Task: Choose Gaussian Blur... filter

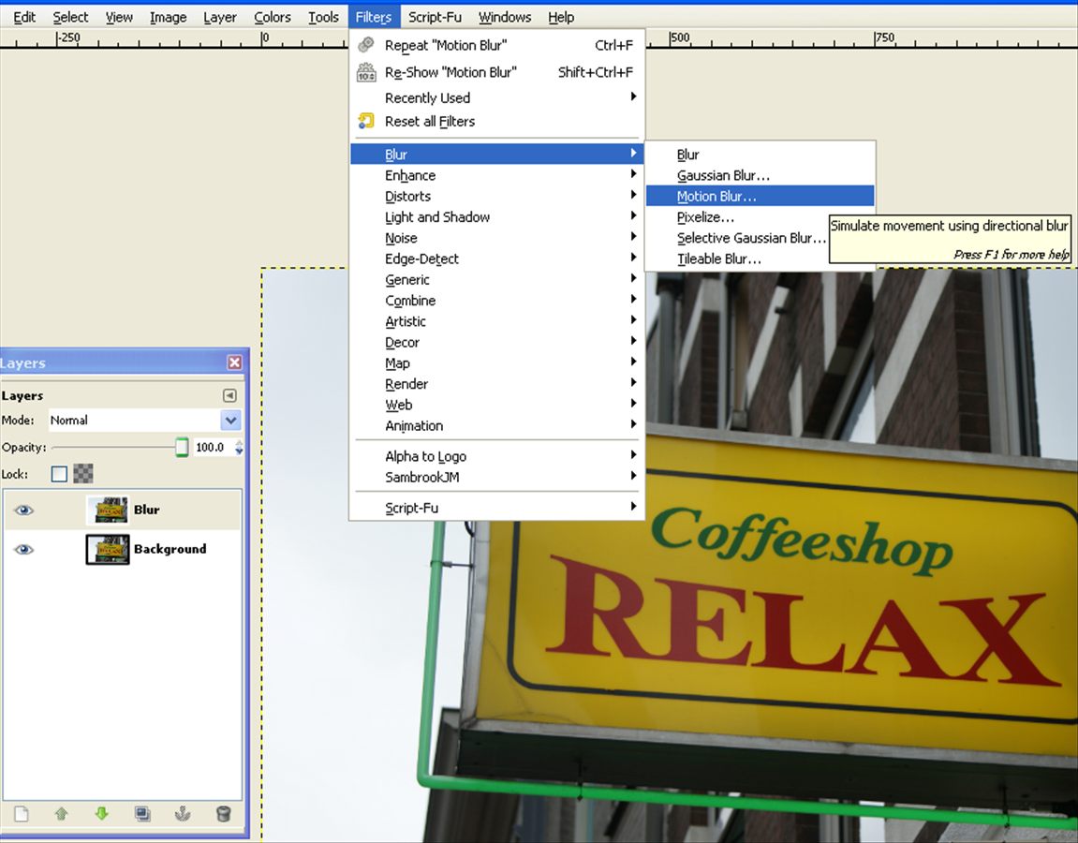Action: (x=760, y=175)
